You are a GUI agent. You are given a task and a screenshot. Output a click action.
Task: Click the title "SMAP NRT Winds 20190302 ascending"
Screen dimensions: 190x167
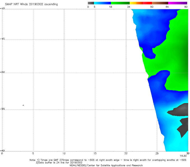point(31,4)
